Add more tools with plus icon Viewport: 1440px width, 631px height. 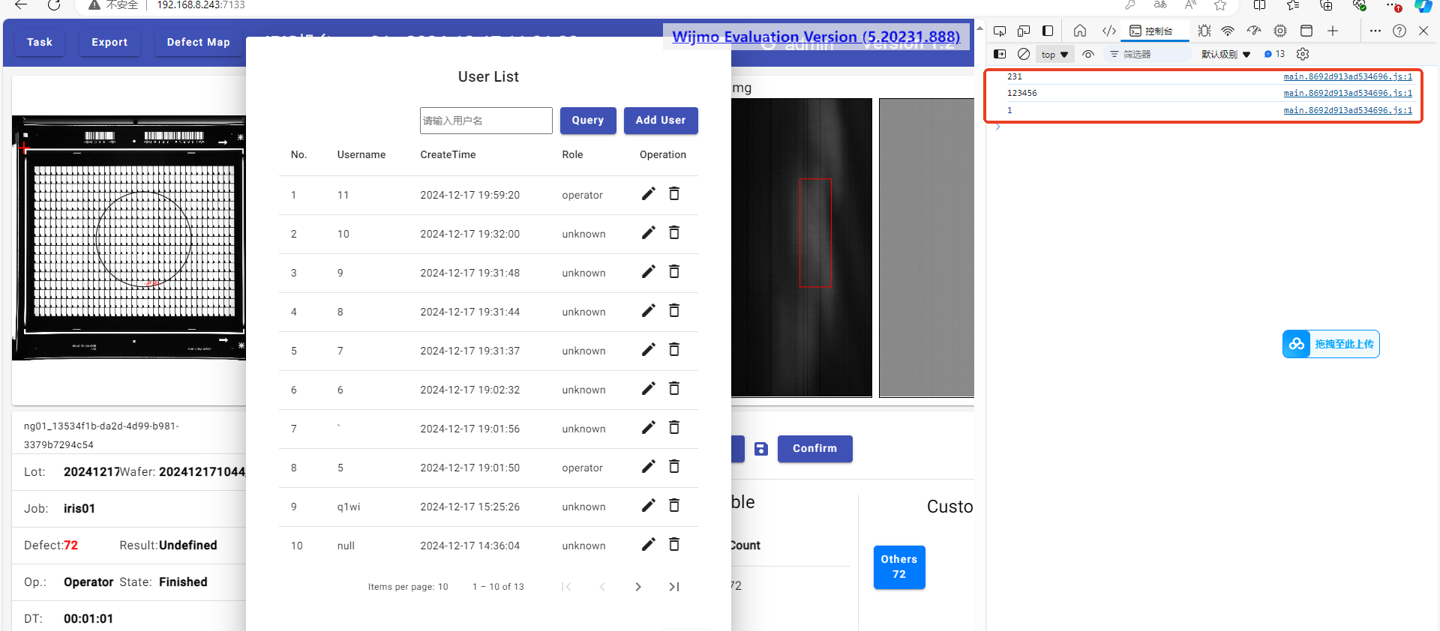[1333, 31]
